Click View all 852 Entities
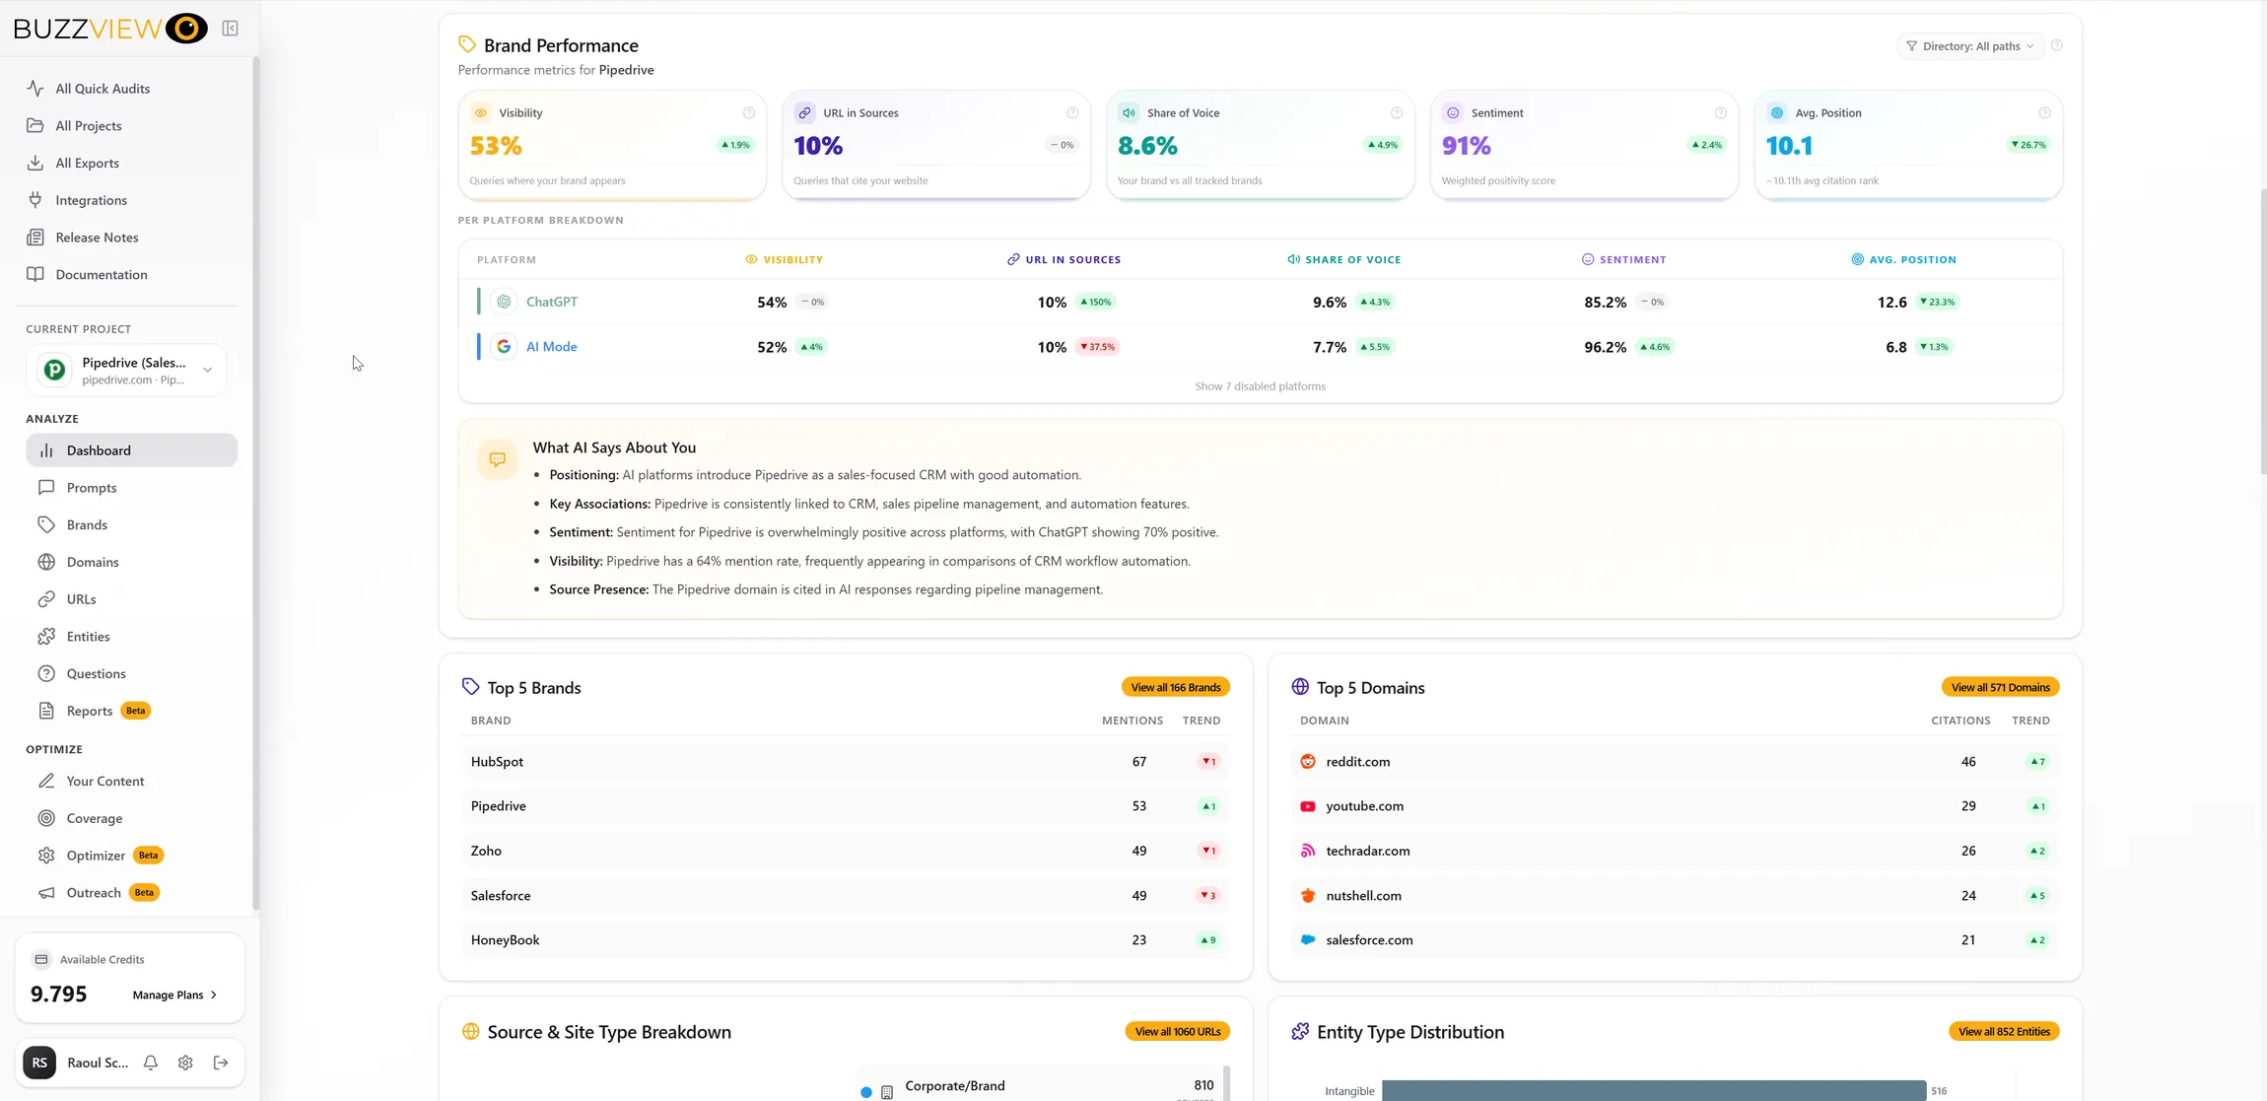 click(x=2004, y=1031)
